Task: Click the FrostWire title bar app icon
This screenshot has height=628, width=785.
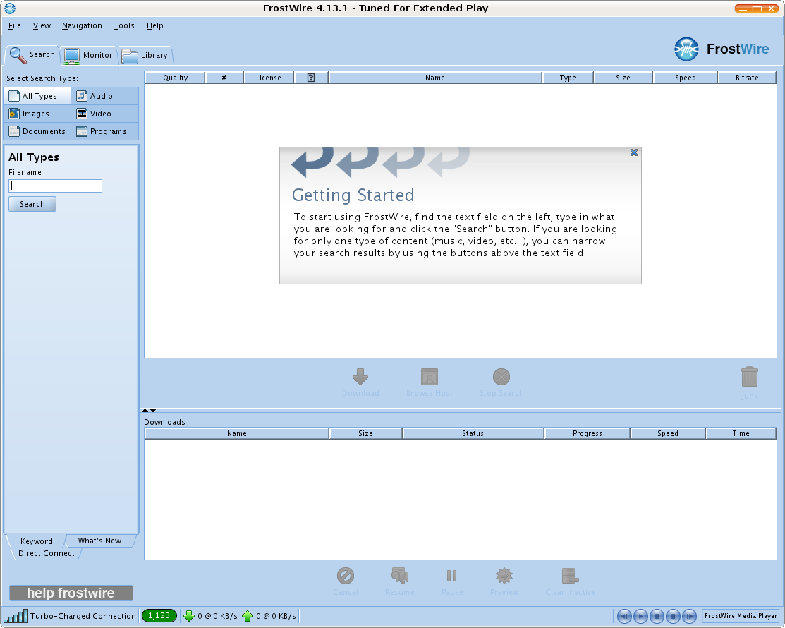Action: [9, 8]
